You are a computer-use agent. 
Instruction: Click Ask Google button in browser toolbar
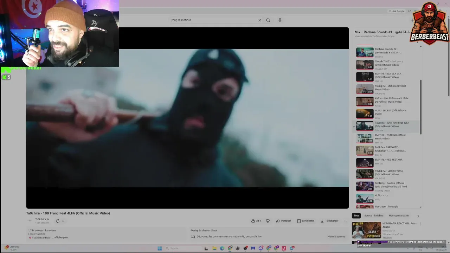click(397, 11)
